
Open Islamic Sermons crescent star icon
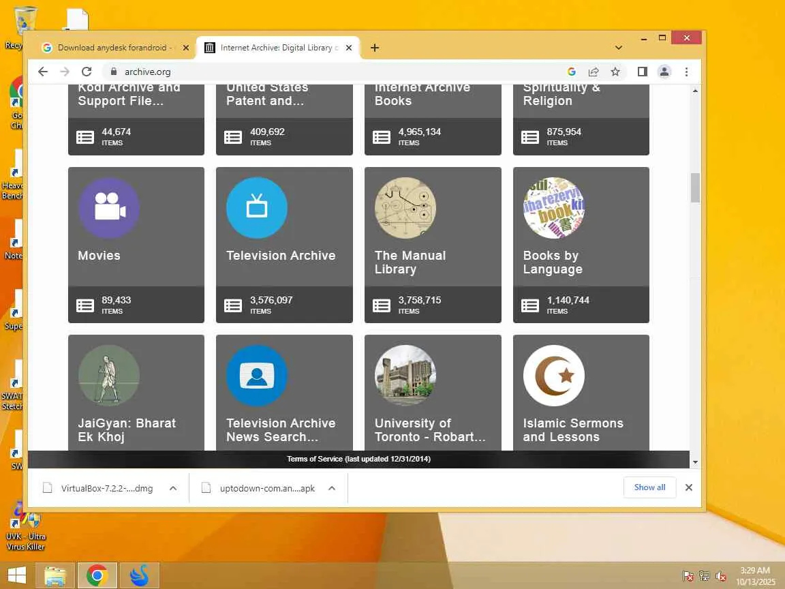coord(554,375)
